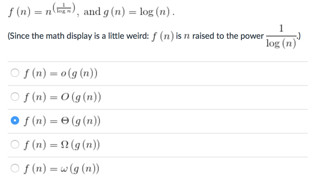Click the already selected Theta option button
The width and height of the screenshot is (313, 183).
[x=14, y=120]
